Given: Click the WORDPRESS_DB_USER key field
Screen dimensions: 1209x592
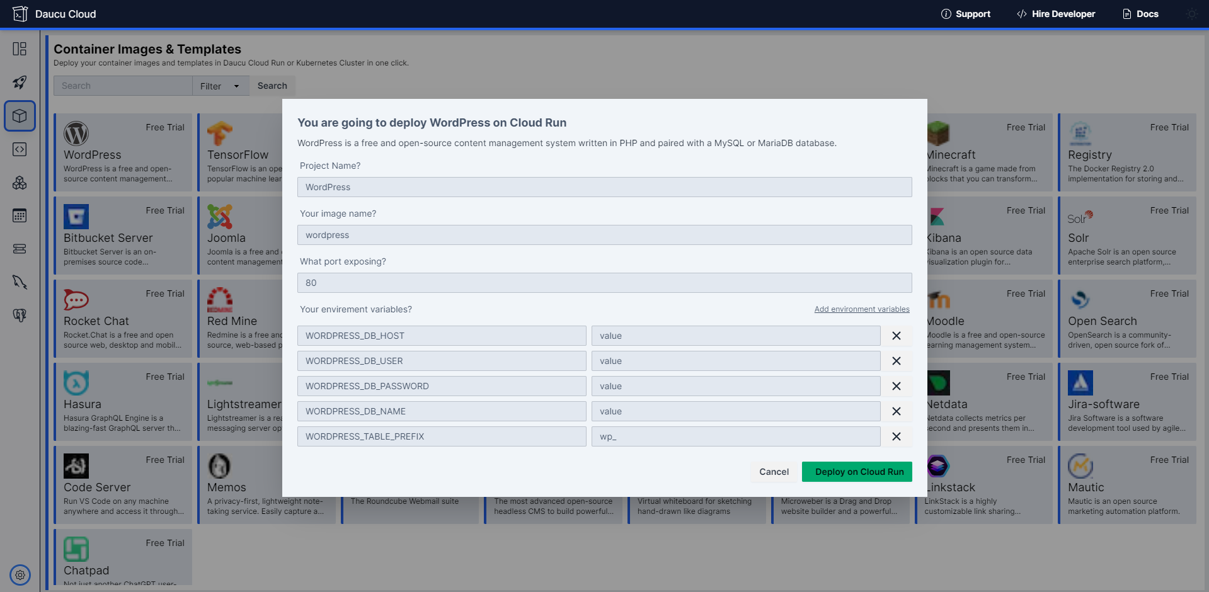Looking at the screenshot, I should point(442,361).
